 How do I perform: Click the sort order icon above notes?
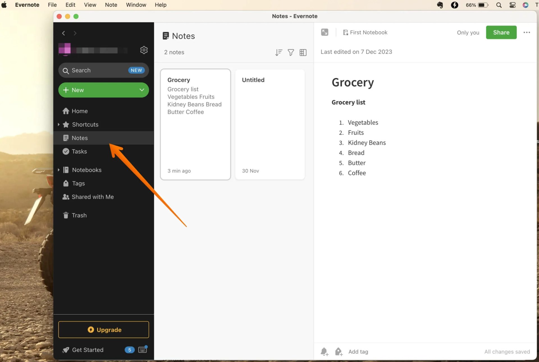point(278,52)
